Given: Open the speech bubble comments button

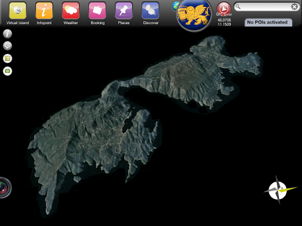Looking at the screenshot, I should pyautogui.click(x=8, y=46).
